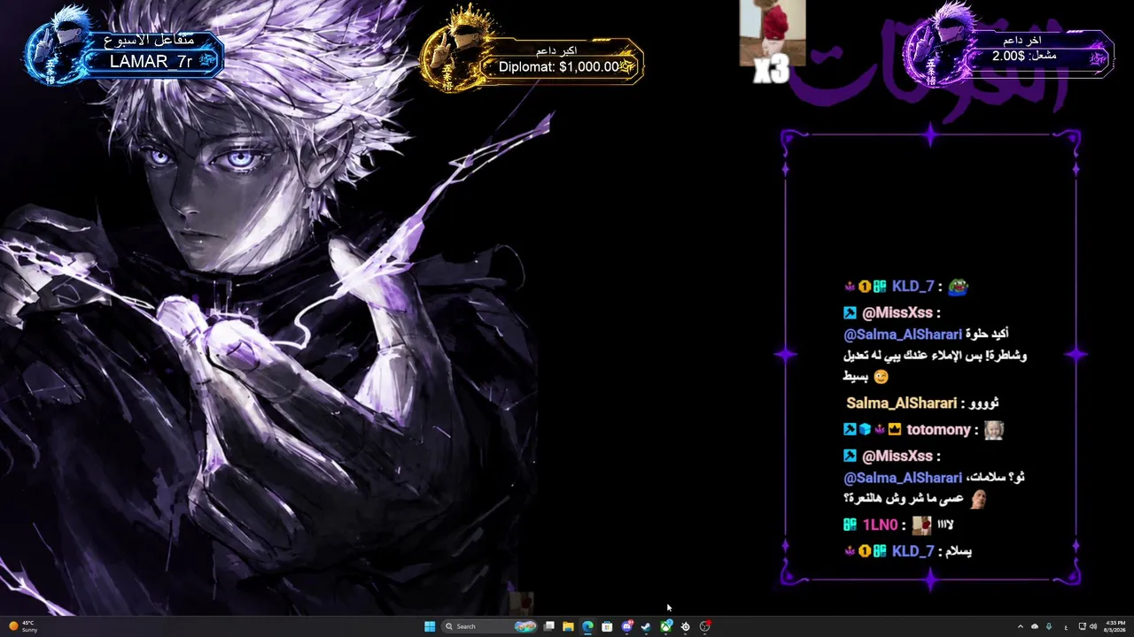Open Task View on the taskbar
This screenshot has height=637, width=1134.
pos(549,626)
